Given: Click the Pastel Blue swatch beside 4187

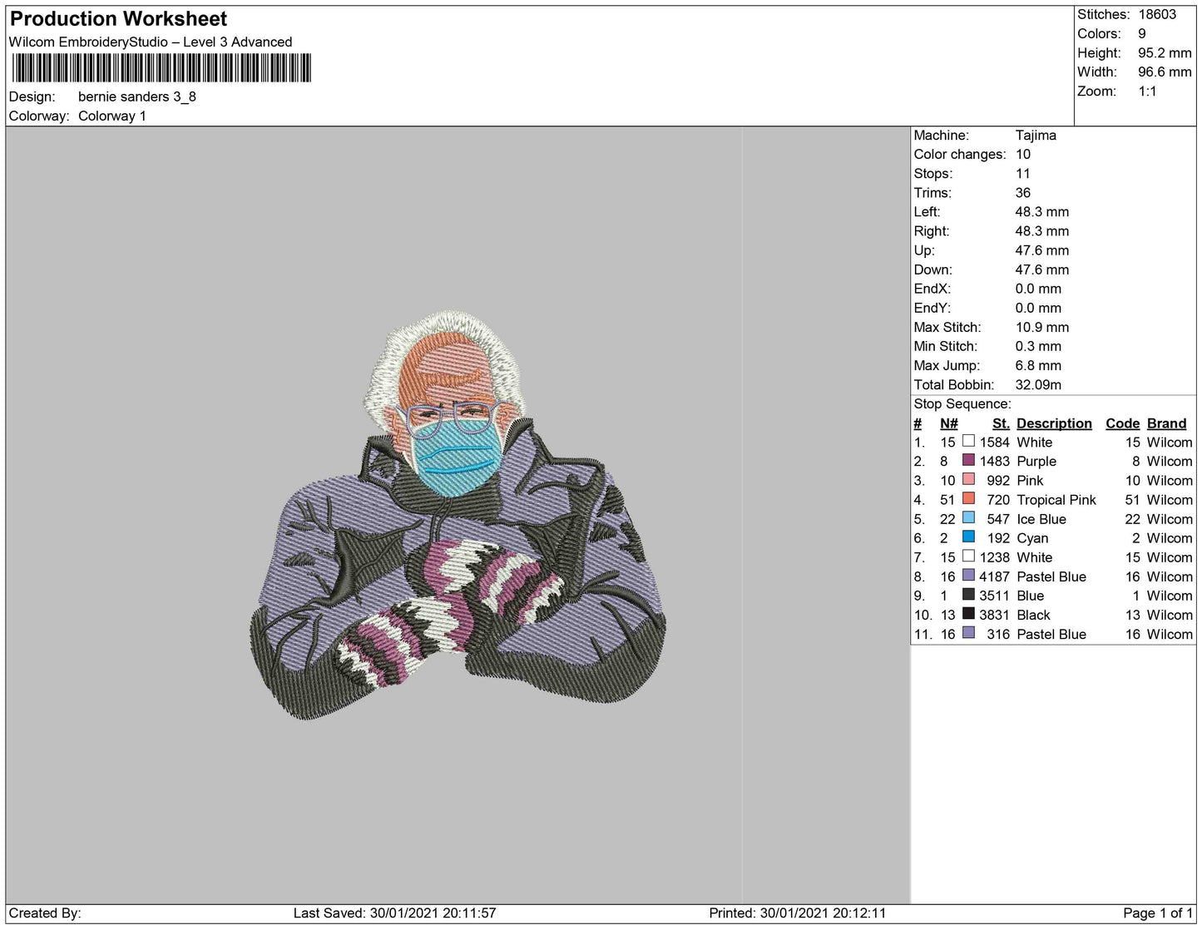Looking at the screenshot, I should (x=968, y=576).
